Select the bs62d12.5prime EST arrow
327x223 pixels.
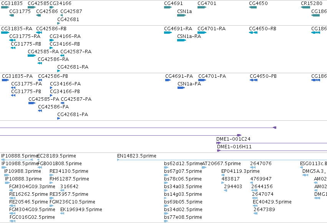(x=166, y=167)
